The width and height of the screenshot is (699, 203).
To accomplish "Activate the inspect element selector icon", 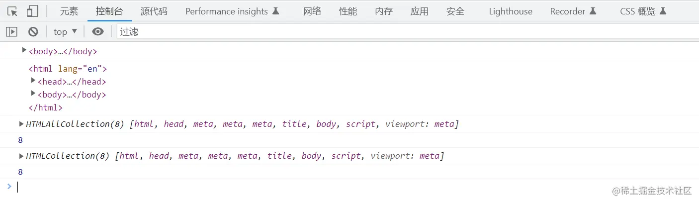I will click(12, 11).
